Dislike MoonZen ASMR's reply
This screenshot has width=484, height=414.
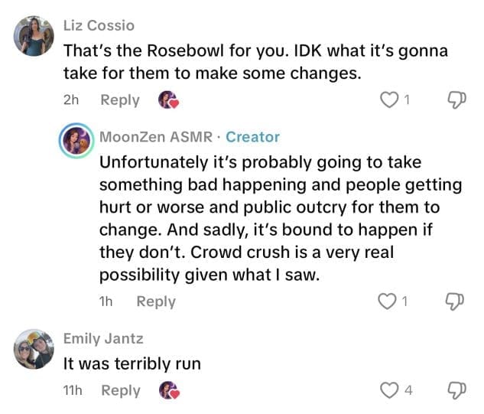pyautogui.click(x=455, y=302)
